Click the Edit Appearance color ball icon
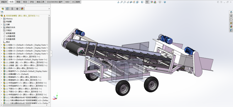This screenshot has height=107, width=233. 152,2
